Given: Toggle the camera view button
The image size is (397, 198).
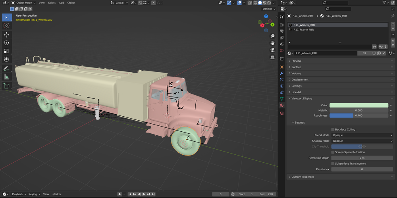Looking at the screenshot, I should [273, 50].
